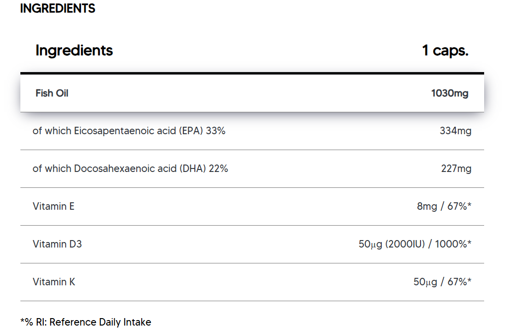
Task: Select the Vitamin D3 label
Action: [57, 244]
